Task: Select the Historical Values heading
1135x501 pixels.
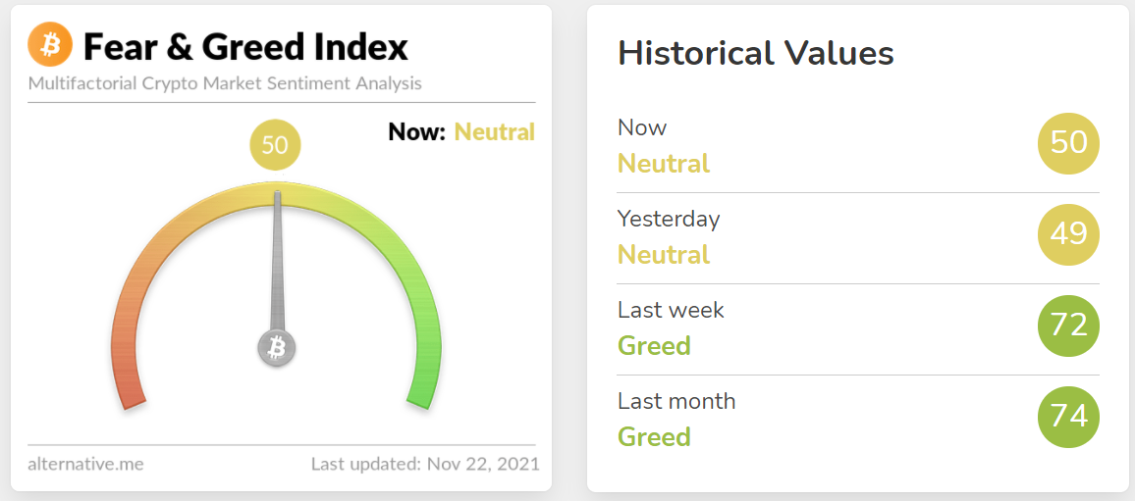Action: click(756, 54)
